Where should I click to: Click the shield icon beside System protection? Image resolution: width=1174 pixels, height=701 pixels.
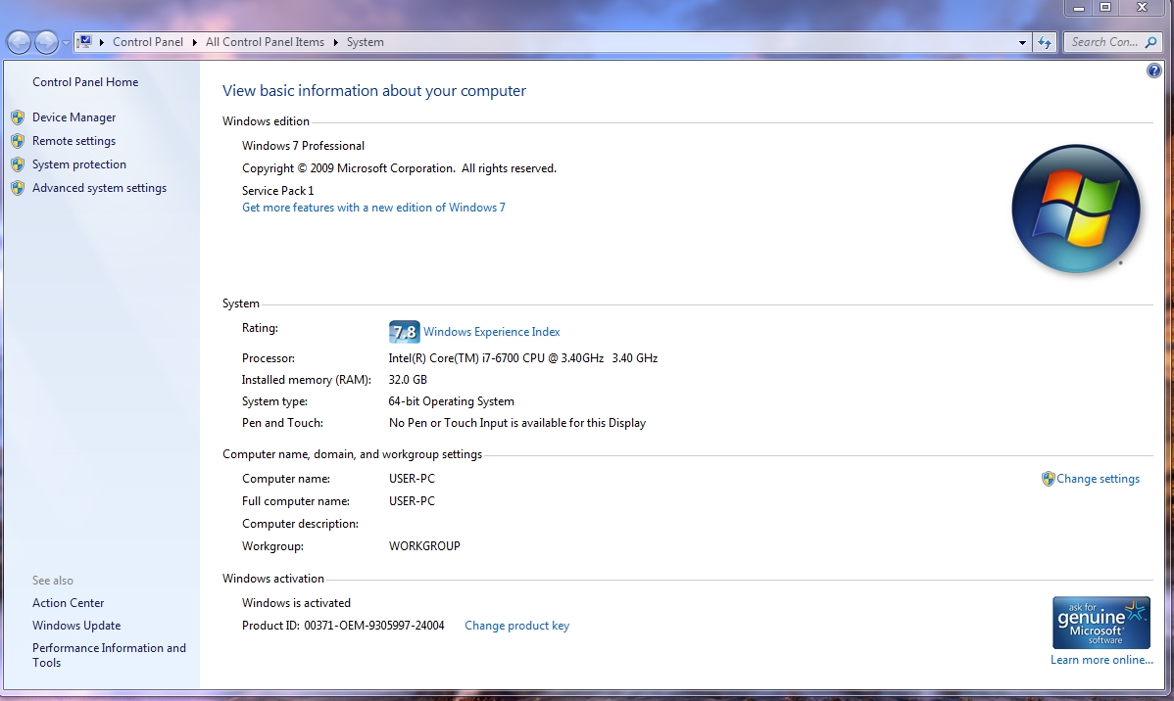coord(18,164)
